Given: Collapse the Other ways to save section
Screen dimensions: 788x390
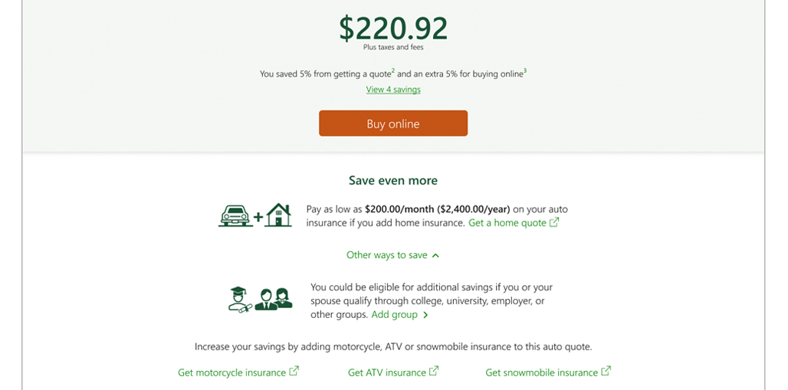Looking at the screenshot, I should [x=386, y=255].
